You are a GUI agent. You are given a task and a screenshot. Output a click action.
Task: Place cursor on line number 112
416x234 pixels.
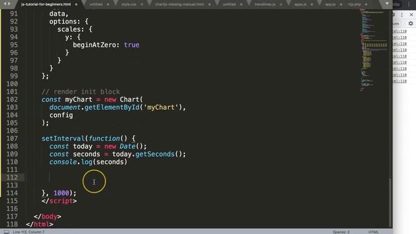(x=12, y=177)
